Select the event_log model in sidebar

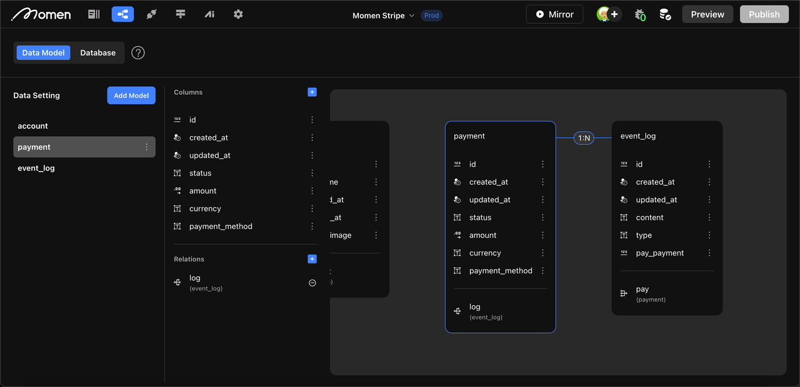point(84,169)
